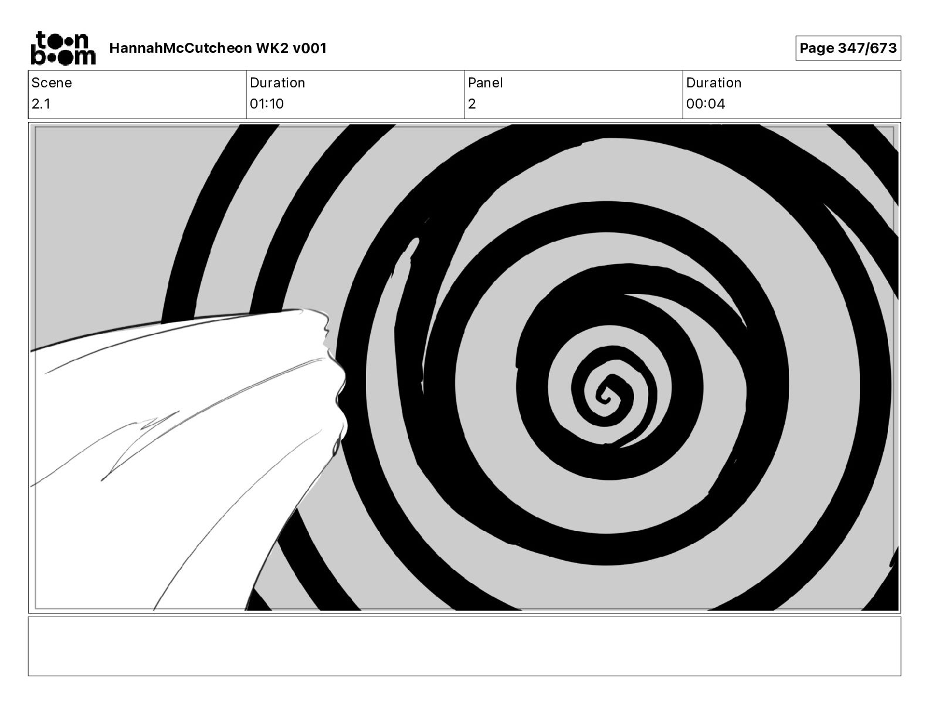
Task: Select the scene value 2.1
Action: (41, 104)
